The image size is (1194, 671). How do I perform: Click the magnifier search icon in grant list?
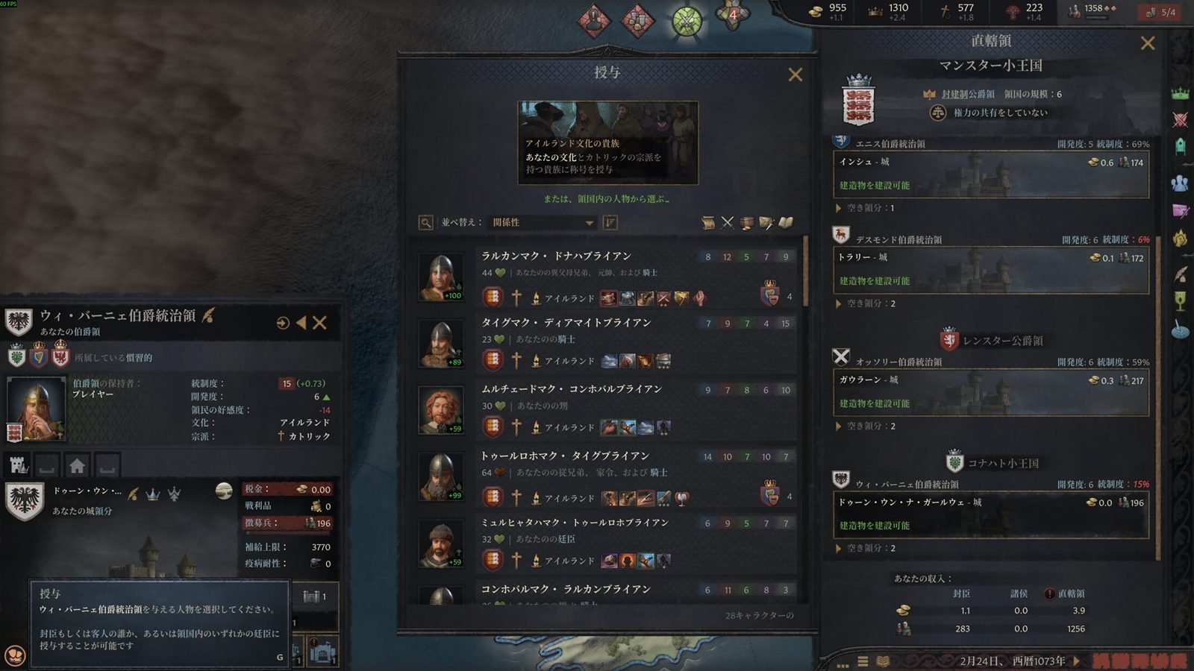coord(425,222)
